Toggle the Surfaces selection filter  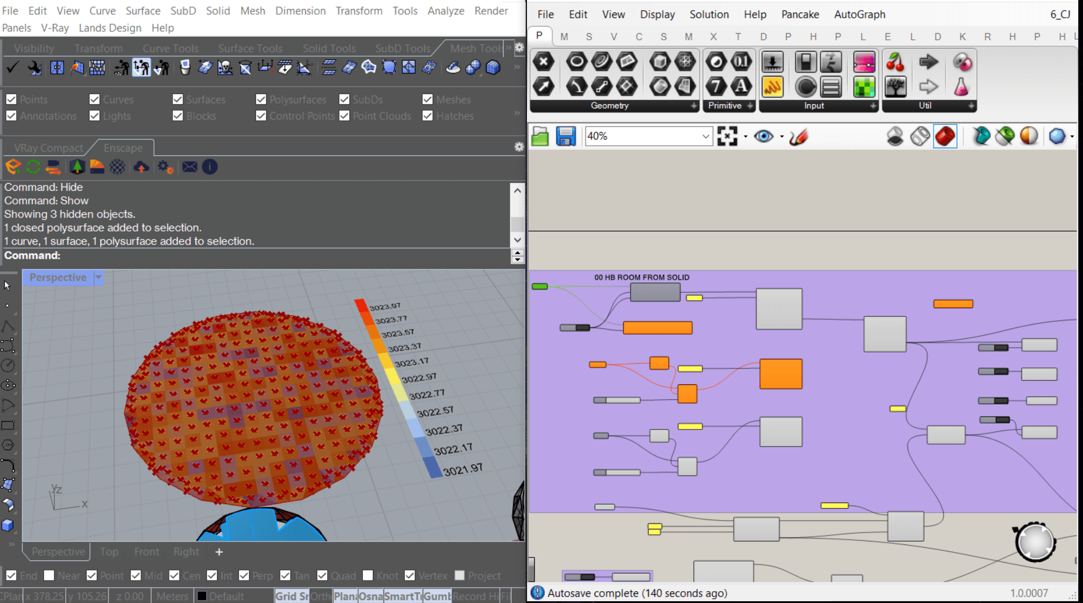pyautogui.click(x=178, y=99)
